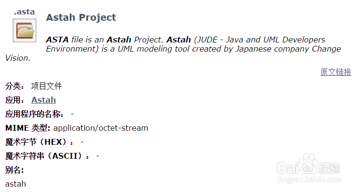Click the "astah" alias text
This screenshot has width=361, height=192.
[x=16, y=184]
